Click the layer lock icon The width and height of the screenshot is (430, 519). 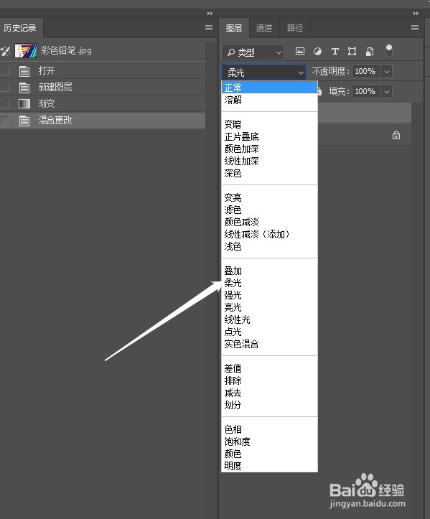[x=396, y=135]
